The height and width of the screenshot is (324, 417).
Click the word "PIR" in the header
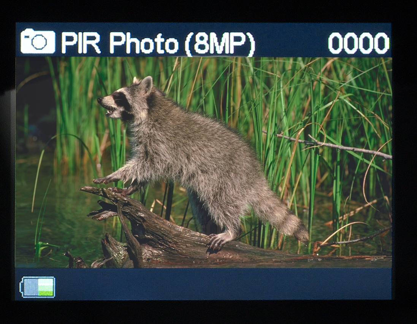tap(81, 43)
